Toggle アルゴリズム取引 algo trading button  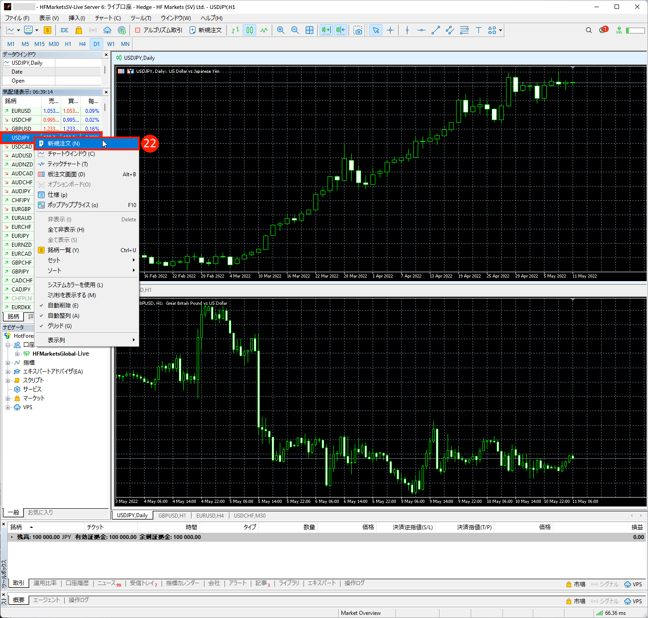coord(159,30)
